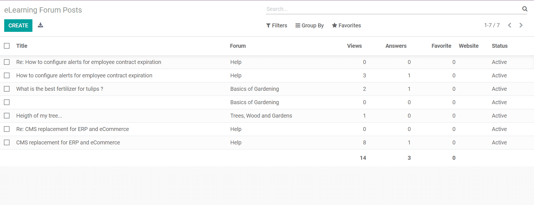
Task: Click 'Trees, Wood and Gardens' forum cell
Action: (x=261, y=116)
